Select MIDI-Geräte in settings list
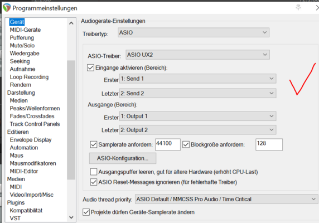Image resolution: width=319 pixels, height=223 pixels. pyautogui.click(x=25, y=30)
